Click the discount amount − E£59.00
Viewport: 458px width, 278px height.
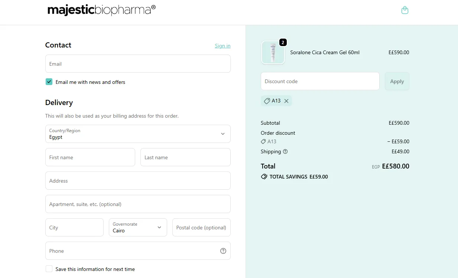[398, 141]
